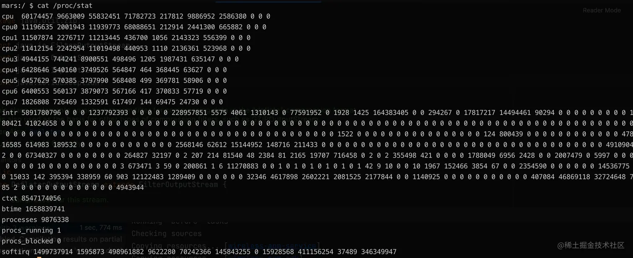Click the 'cat /proc/stat' command text
633x258 pixels.
pos(65,5)
